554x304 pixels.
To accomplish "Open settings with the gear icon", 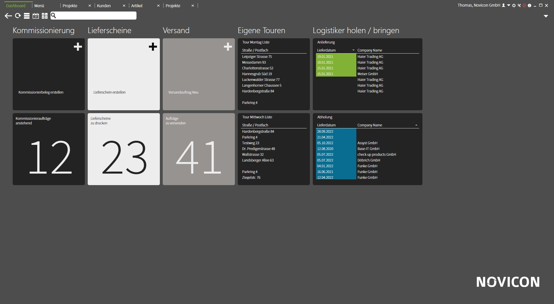I will click(514, 5).
